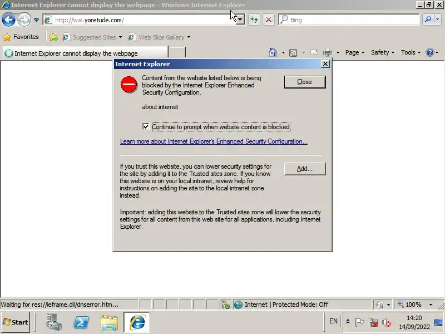This screenshot has height=334, width=445.
Task: Click the Close button in dialog
Action: 305,82
